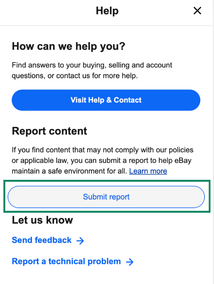This screenshot has width=214, height=284.
Task: Select the arrow icon beside Send feedback
Action: coord(80,240)
